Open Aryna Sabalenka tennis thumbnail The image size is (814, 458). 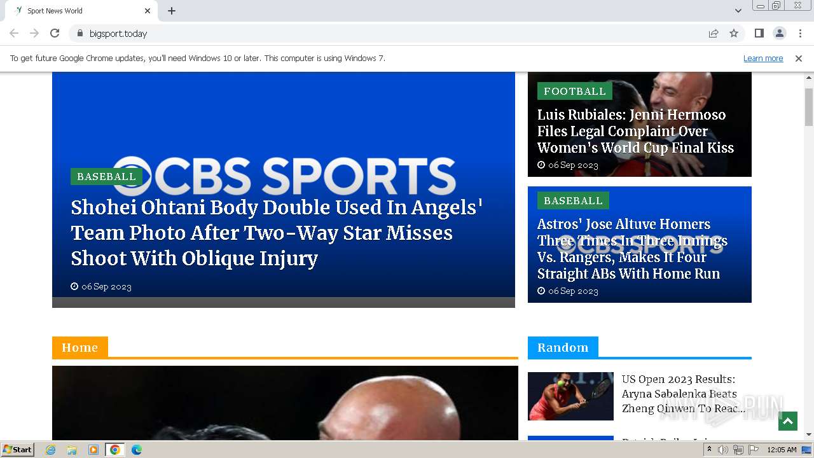point(570,396)
